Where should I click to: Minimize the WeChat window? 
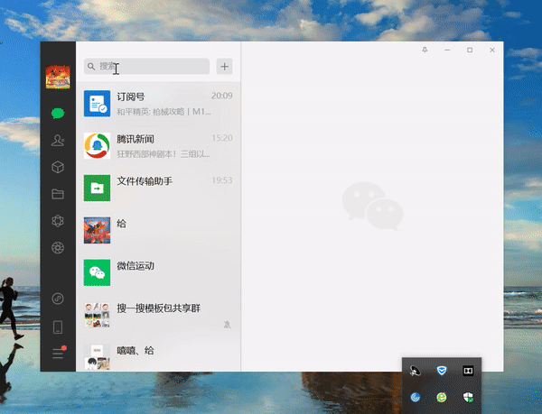click(x=447, y=50)
